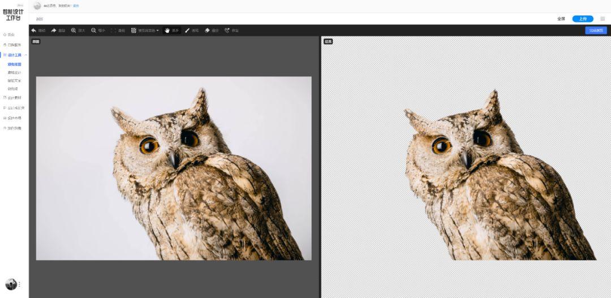Click the original owl photo on the left
Screen dimensions: 611x298
pos(174,168)
